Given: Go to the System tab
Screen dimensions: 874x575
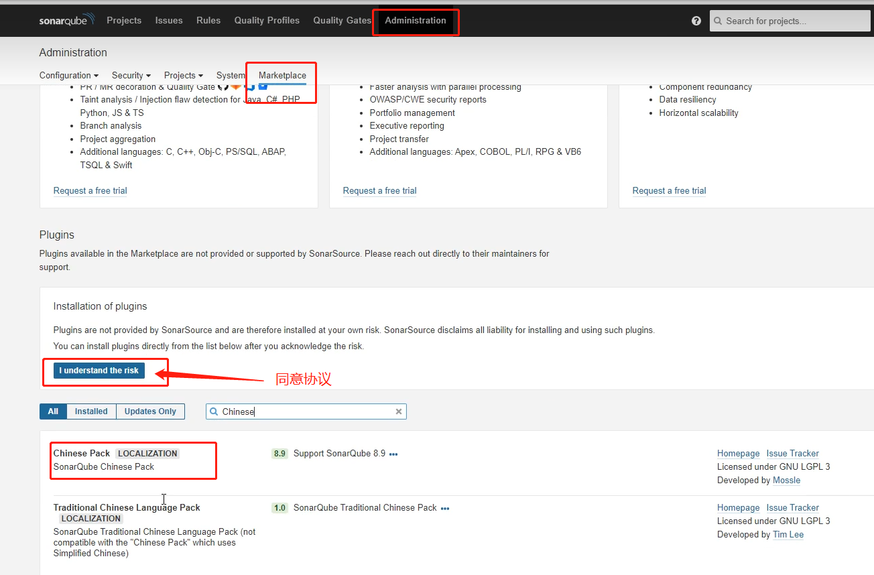Looking at the screenshot, I should coord(231,75).
